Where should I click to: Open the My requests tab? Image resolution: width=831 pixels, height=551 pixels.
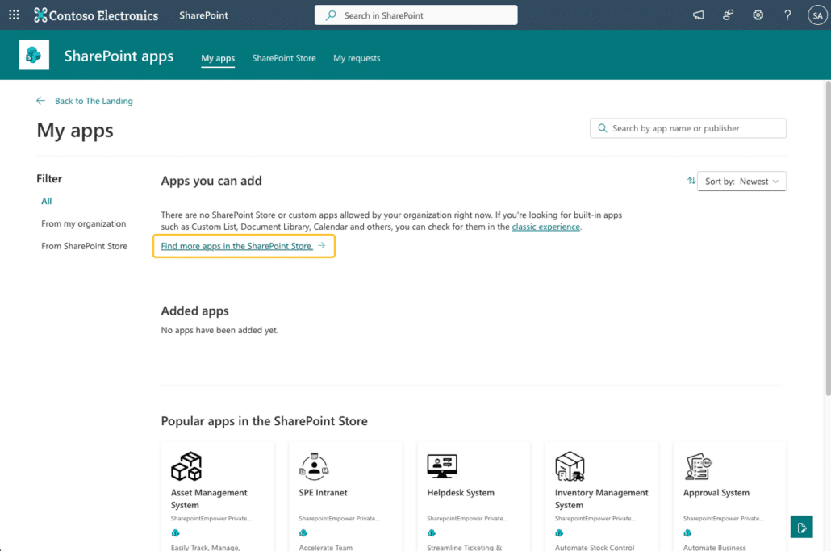point(357,58)
